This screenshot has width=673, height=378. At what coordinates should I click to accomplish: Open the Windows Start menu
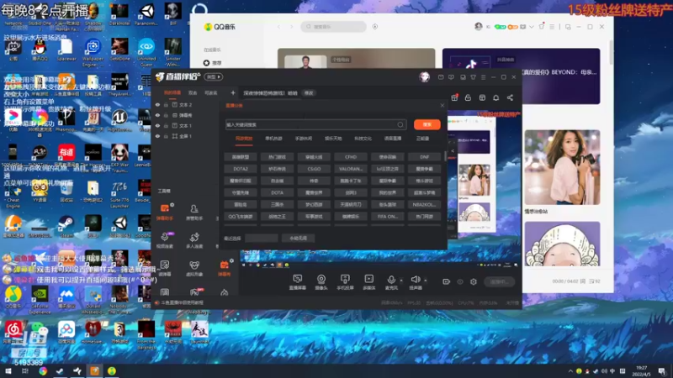coord(8,371)
